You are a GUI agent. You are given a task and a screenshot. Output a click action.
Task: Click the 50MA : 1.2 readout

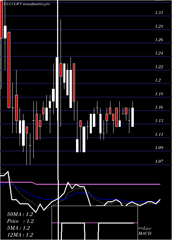(x=20, y=214)
